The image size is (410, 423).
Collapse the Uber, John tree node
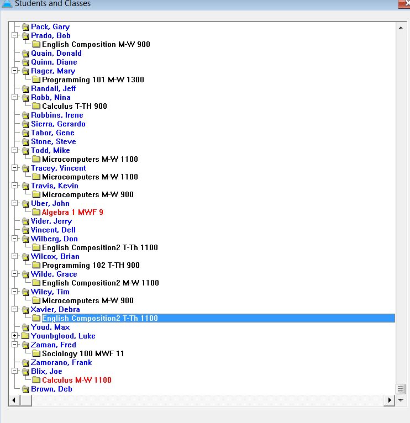point(15,203)
